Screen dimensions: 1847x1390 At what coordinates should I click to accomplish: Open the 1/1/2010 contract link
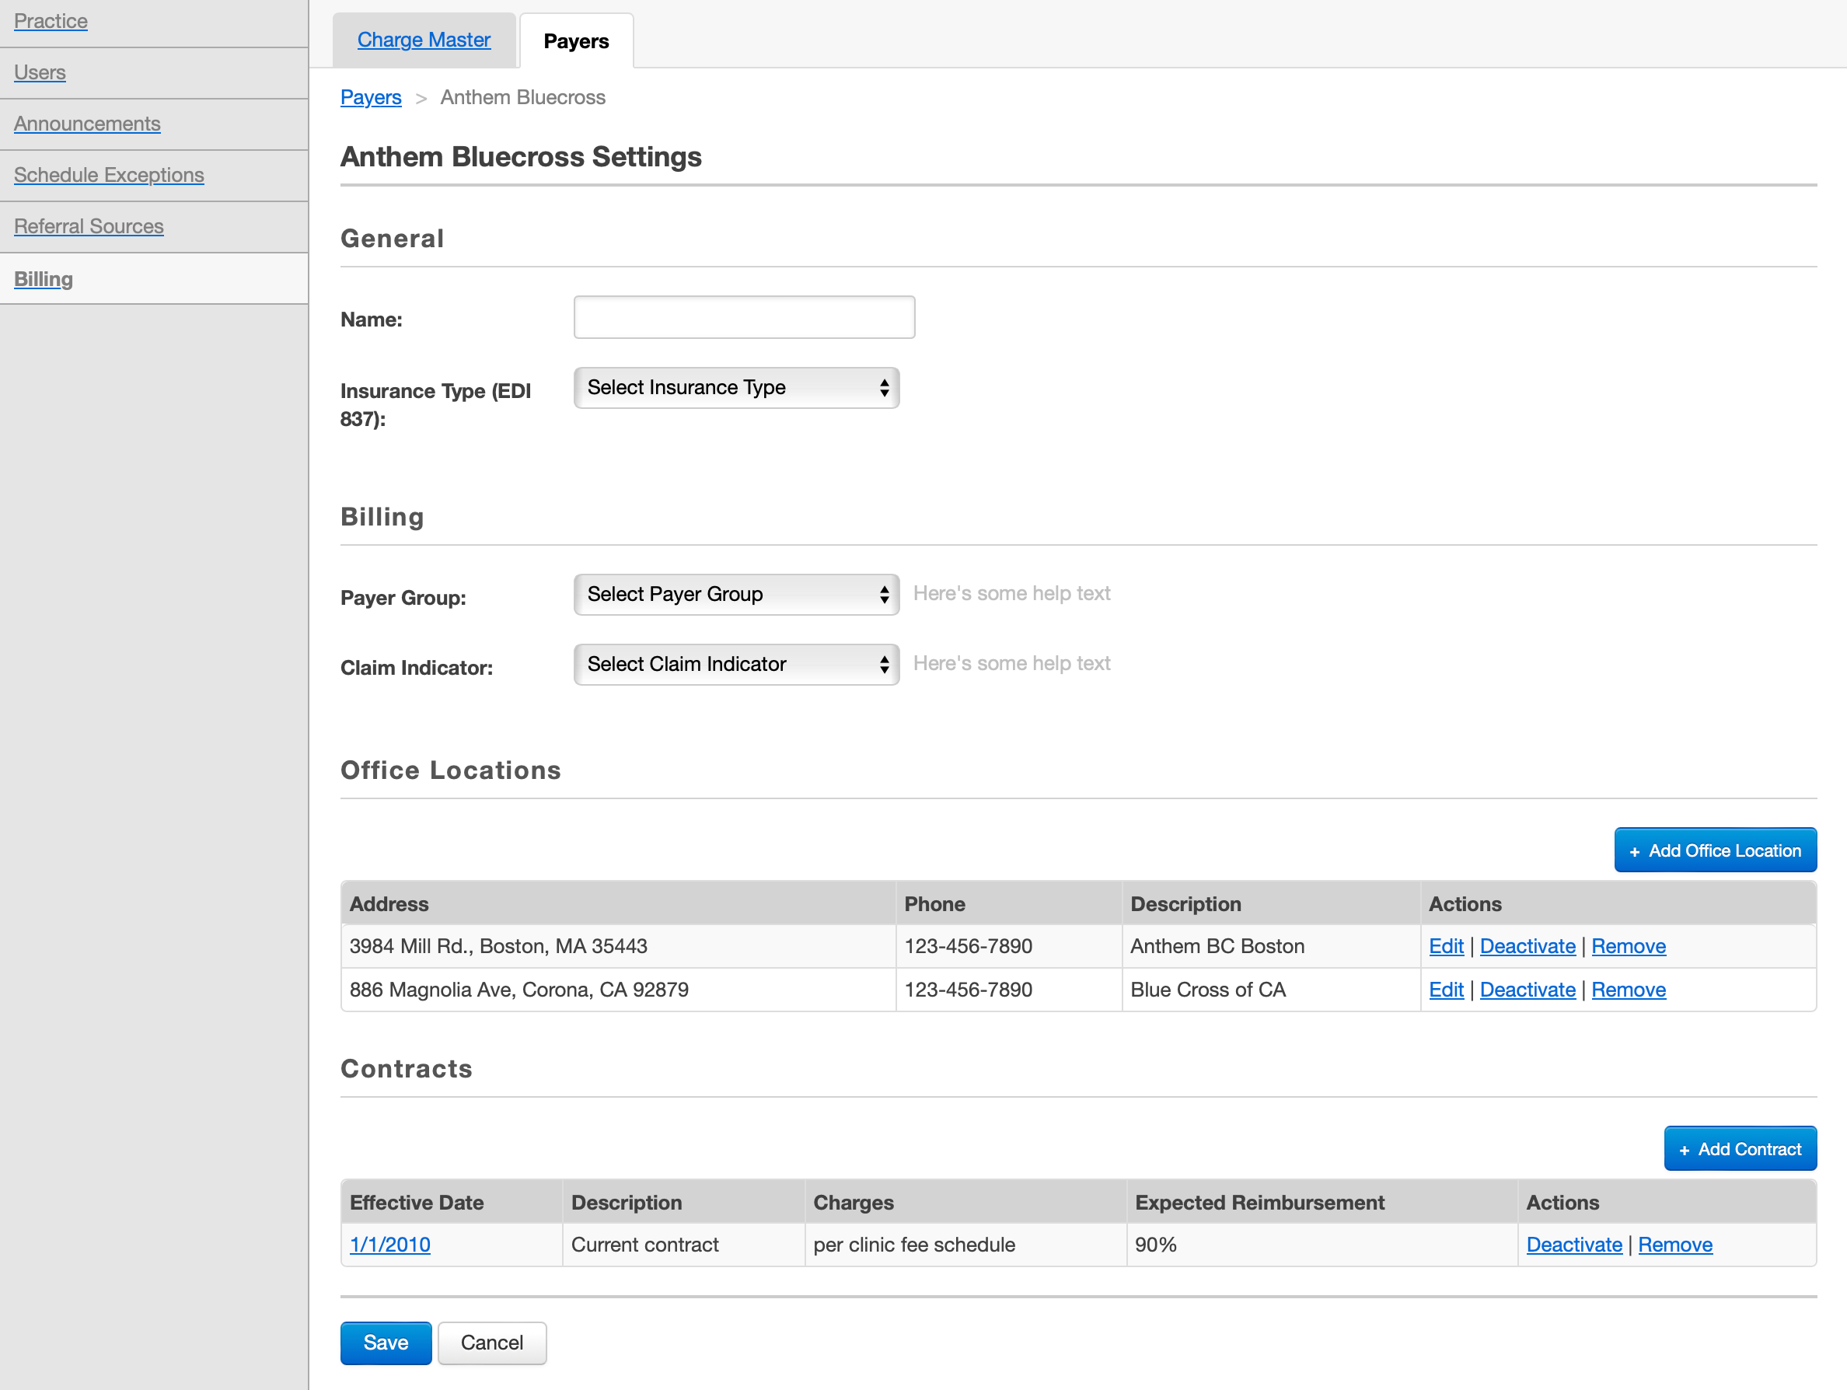click(390, 1245)
